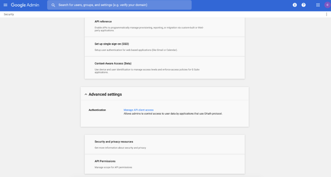Image resolution: width=331 pixels, height=177 pixels.
Task: Open Context-Aware Access (Beta) settings
Action: point(165,68)
